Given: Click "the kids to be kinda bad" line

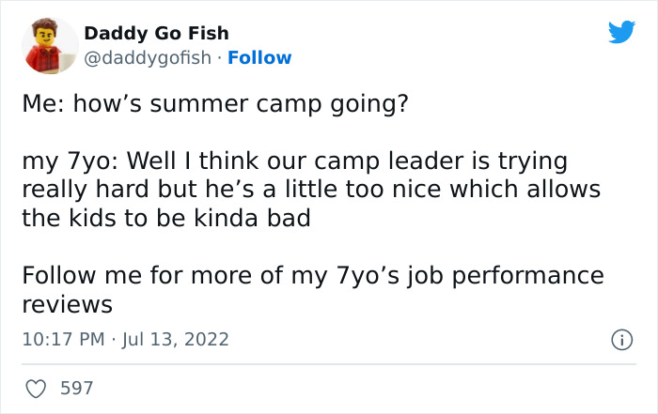Looking at the screenshot, I should pos(165,219).
